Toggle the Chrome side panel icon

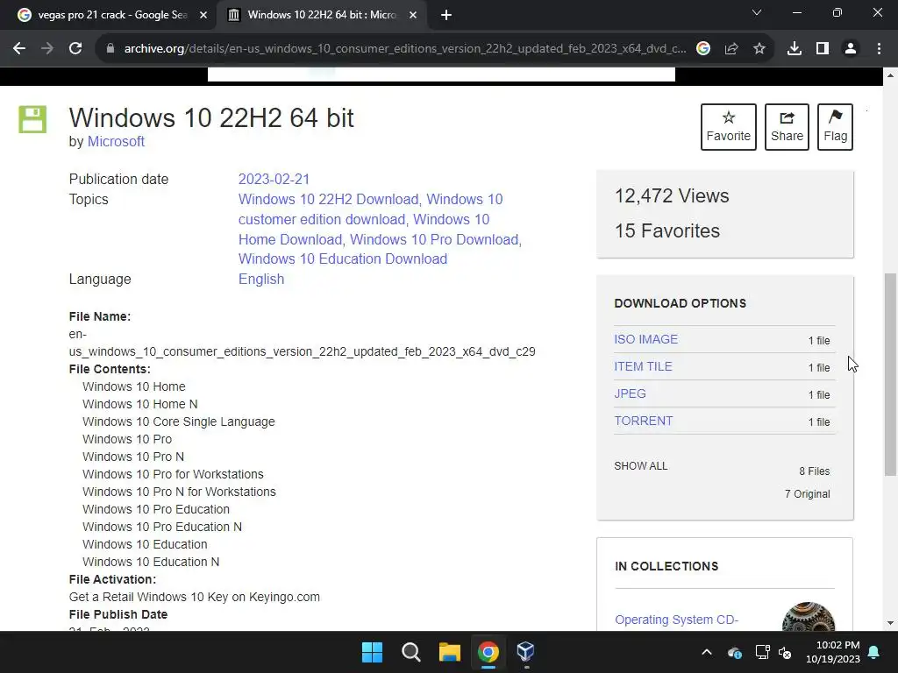click(823, 49)
